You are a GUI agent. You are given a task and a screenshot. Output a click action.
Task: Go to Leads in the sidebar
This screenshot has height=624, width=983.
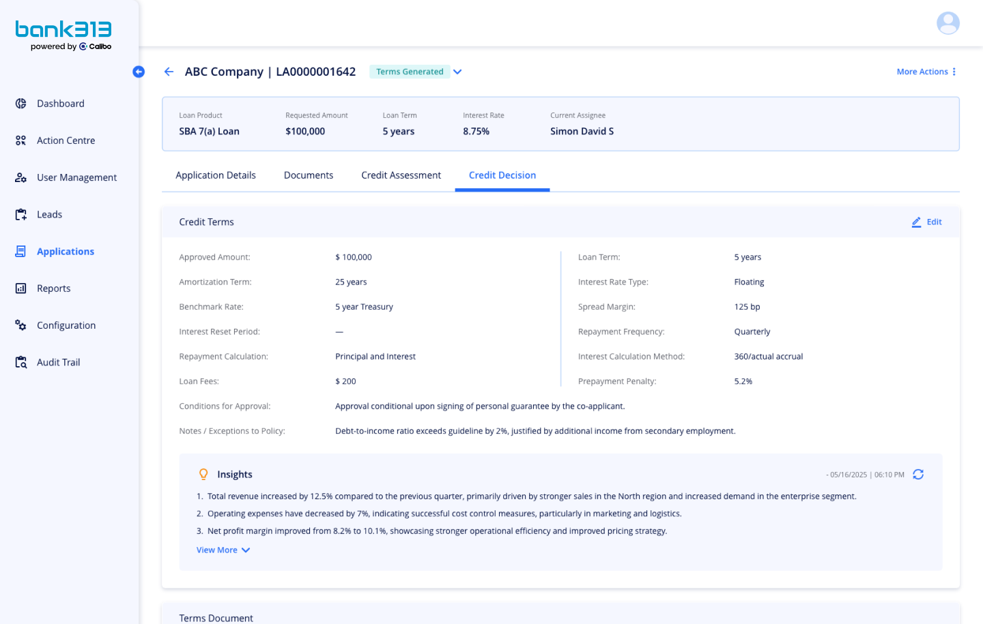(x=49, y=214)
